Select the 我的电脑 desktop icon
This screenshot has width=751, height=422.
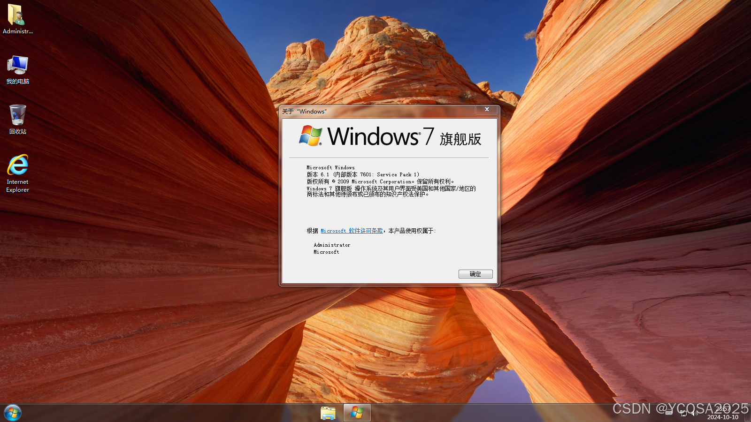click(17, 69)
